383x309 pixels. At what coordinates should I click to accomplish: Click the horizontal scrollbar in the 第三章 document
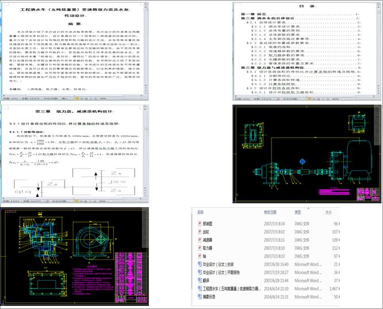pos(72,197)
